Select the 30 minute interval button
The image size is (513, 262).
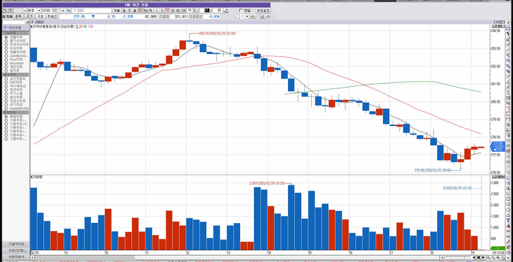[173, 10]
